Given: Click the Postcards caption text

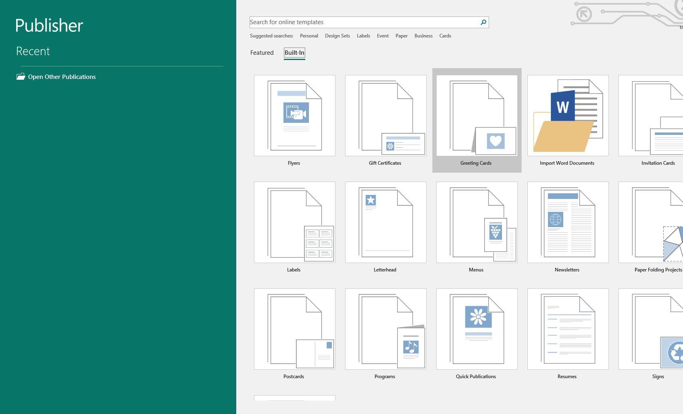Looking at the screenshot, I should [x=294, y=377].
